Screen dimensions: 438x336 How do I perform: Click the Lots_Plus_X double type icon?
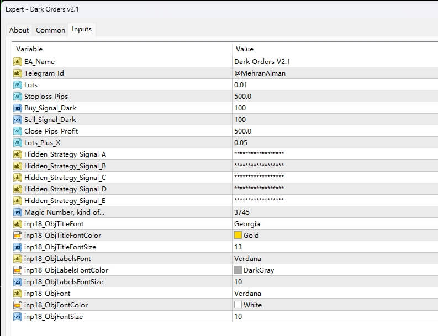(x=17, y=143)
